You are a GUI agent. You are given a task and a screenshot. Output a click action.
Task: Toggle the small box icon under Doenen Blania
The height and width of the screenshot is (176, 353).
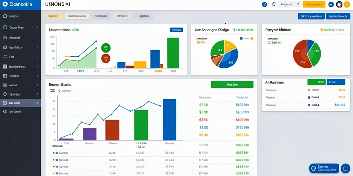[52, 91]
